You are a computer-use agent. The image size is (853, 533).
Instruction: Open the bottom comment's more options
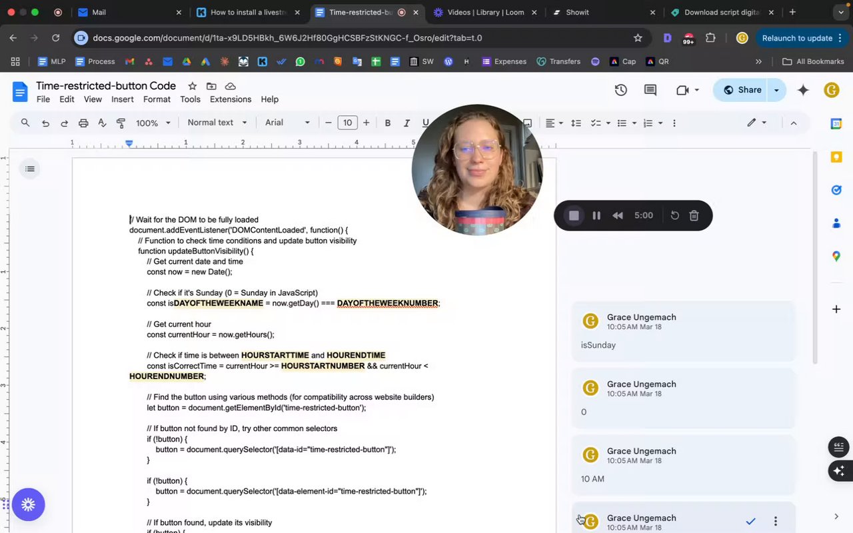[x=775, y=521]
